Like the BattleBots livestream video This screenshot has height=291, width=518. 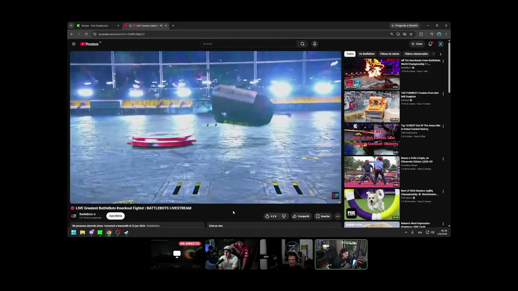tap(271, 216)
